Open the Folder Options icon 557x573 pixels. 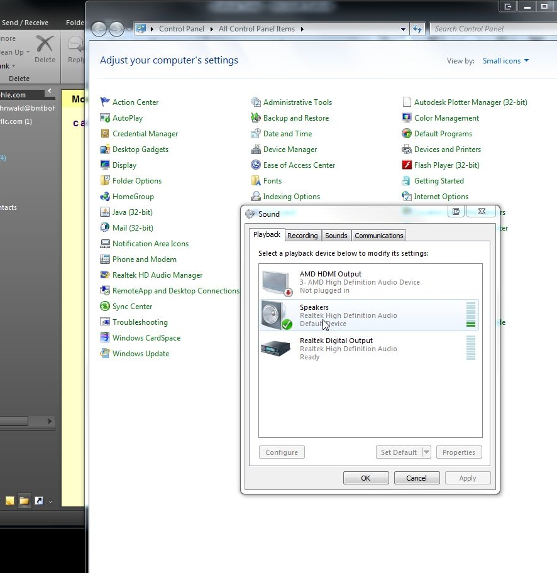coord(105,180)
